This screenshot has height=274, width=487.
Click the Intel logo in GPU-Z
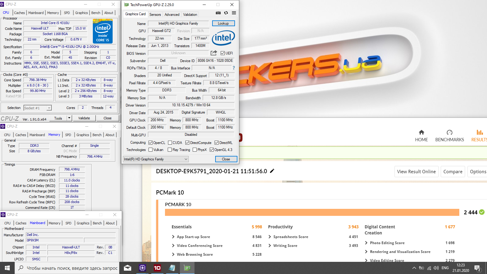tap(223, 38)
